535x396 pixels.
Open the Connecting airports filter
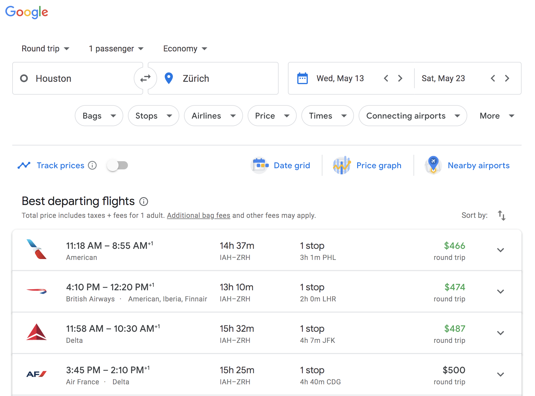[x=412, y=116]
